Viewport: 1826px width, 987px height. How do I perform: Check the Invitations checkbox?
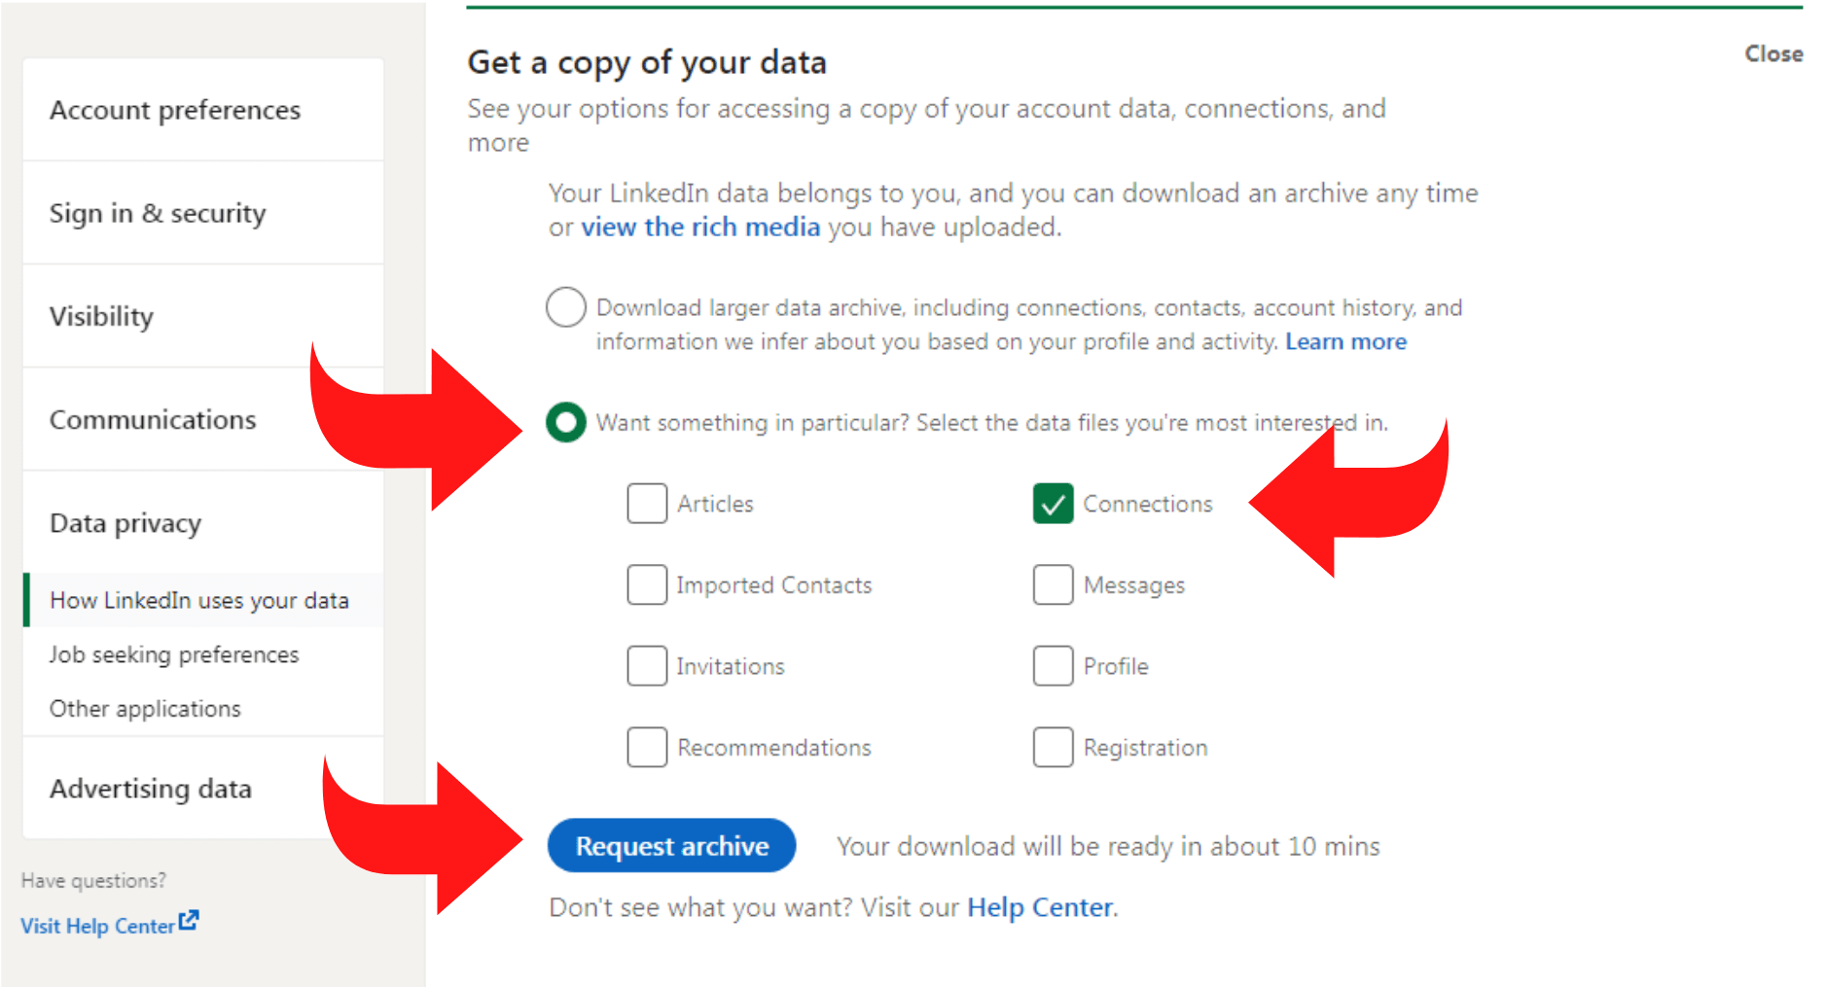tap(647, 666)
